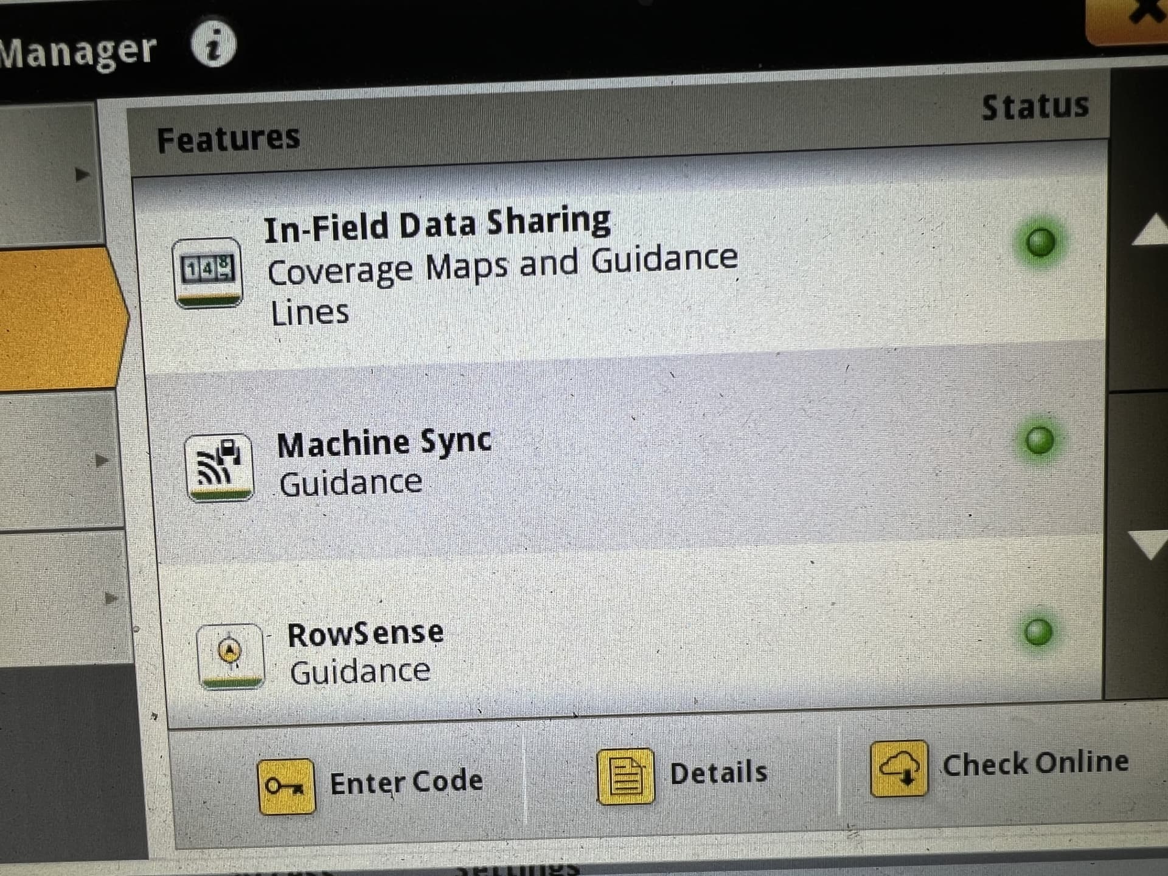1168x876 pixels.
Task: Select the RowSense title text
Action: (x=365, y=633)
